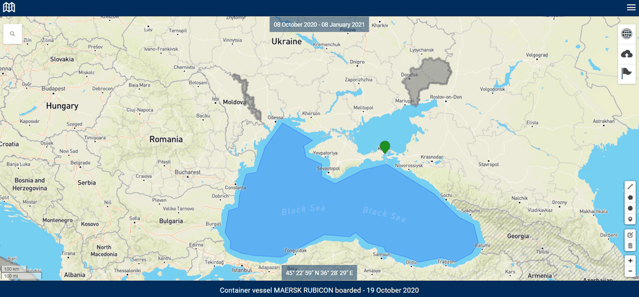Select the draw polygon tool
This screenshot has height=297, width=639.
point(631,197)
